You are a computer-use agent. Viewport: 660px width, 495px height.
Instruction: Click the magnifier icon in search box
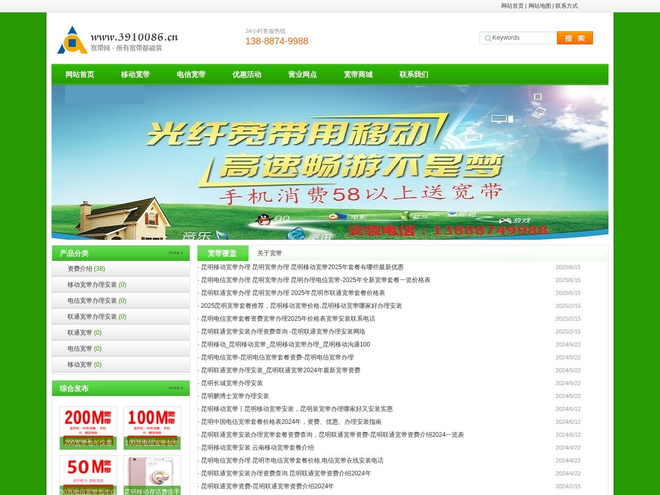click(487, 38)
